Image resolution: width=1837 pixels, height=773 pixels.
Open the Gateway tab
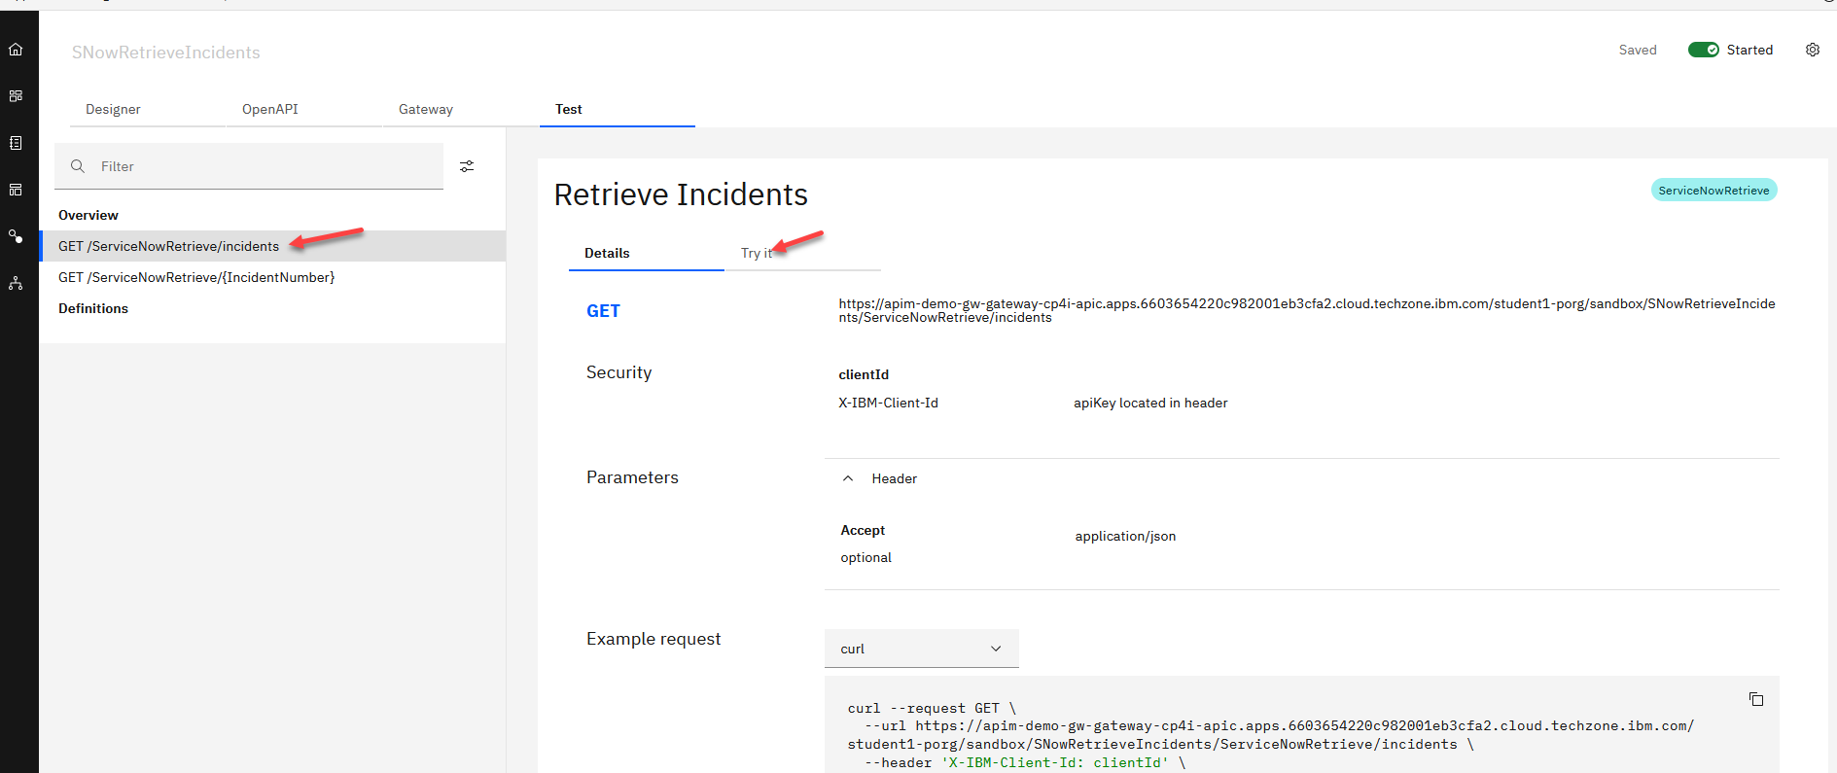pos(425,109)
